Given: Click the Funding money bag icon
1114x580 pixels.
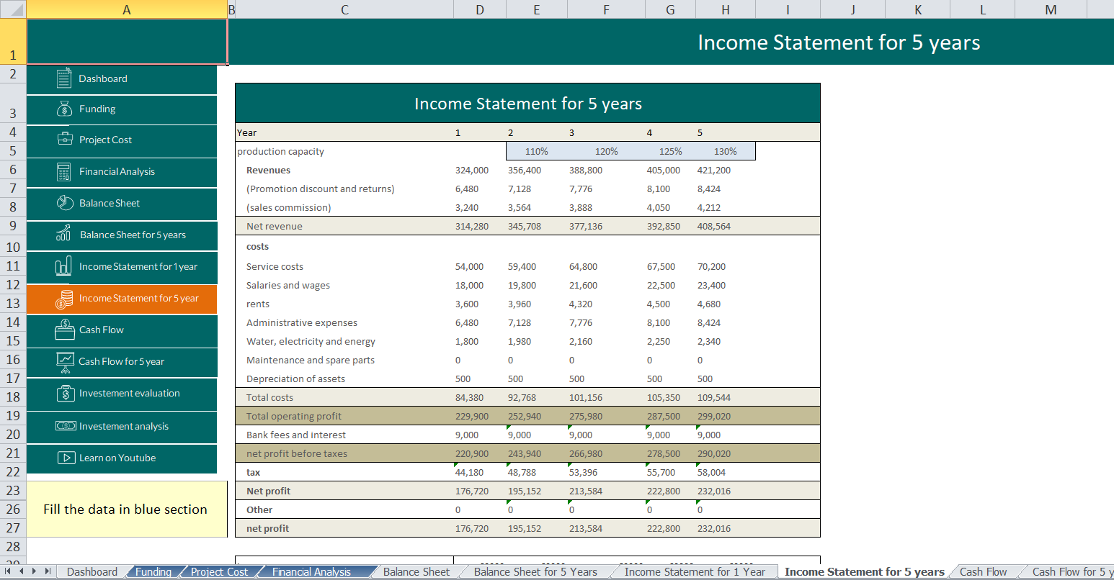Looking at the screenshot, I should coord(64,109).
